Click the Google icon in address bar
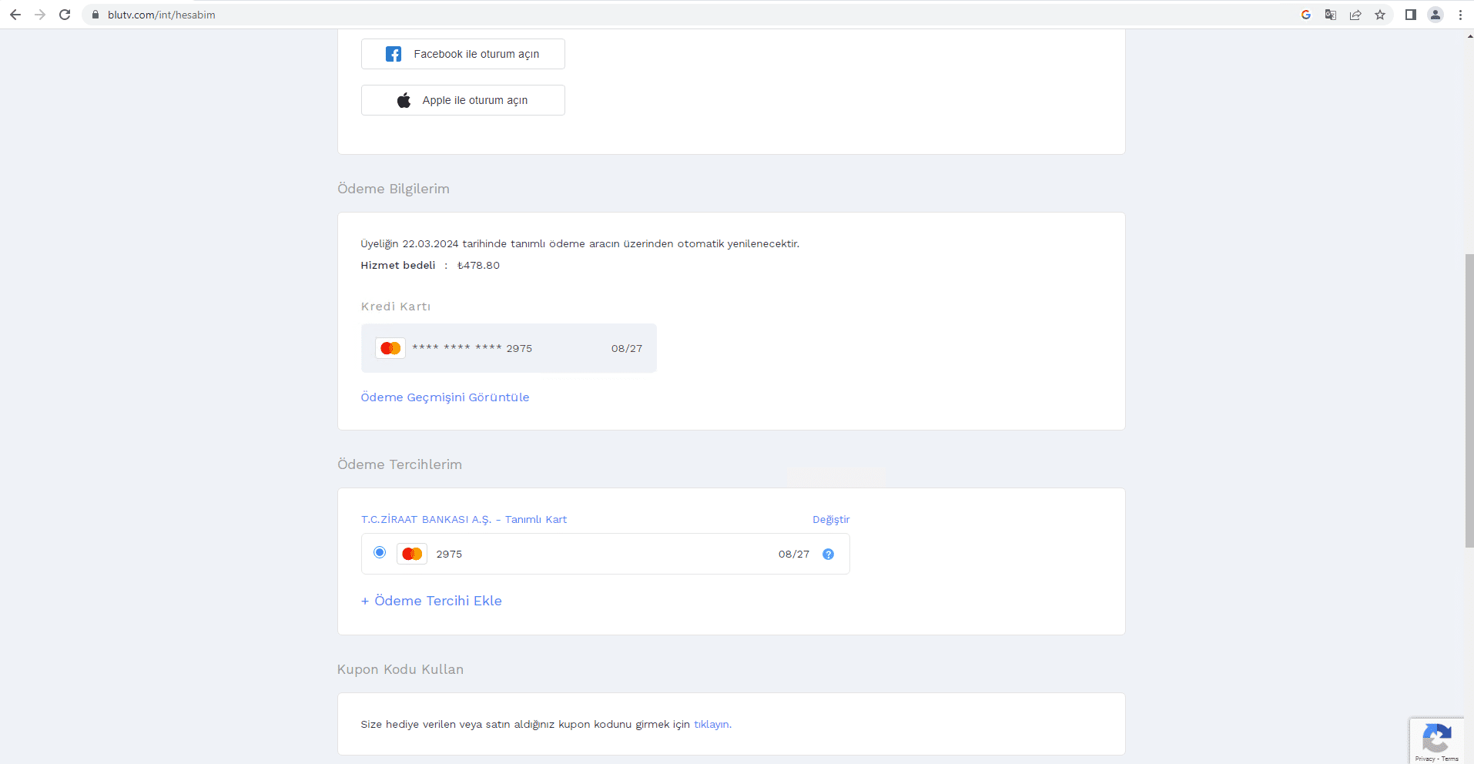This screenshot has height=764, width=1474. (1306, 15)
